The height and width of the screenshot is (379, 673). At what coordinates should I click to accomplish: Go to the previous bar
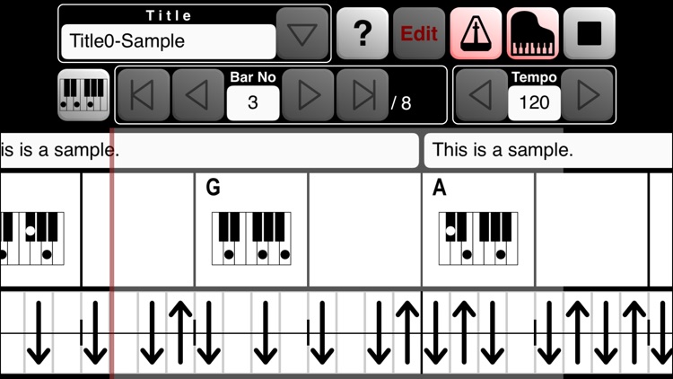[x=197, y=95]
